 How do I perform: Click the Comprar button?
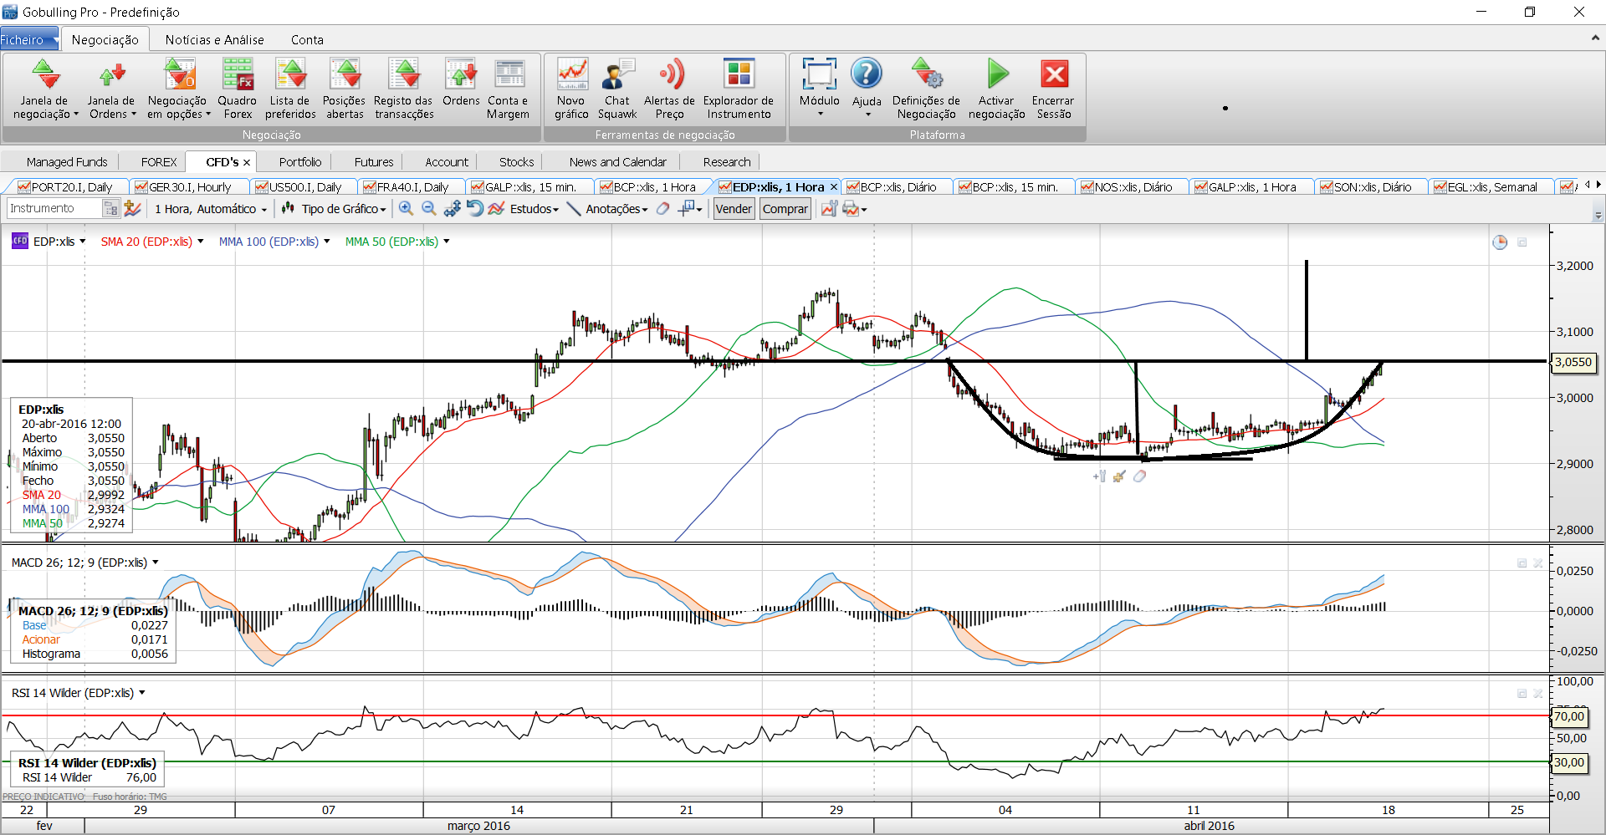tap(785, 209)
